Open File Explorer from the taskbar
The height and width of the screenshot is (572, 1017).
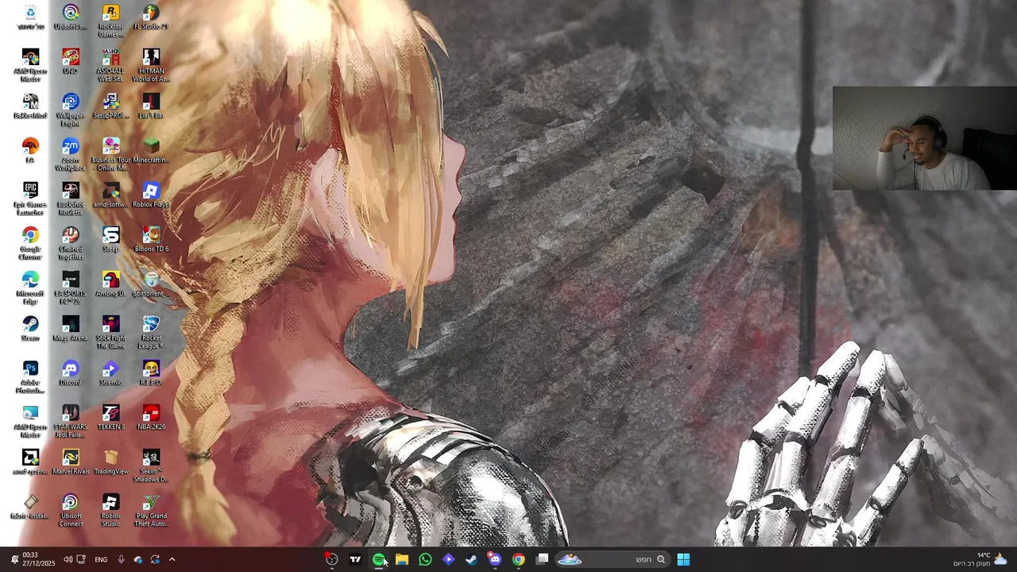pos(402,559)
